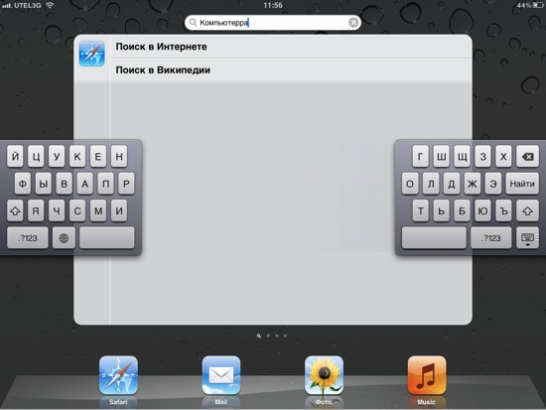Tap the left spacebar key
This screenshot has width=546, height=410.
pyautogui.click(x=107, y=238)
